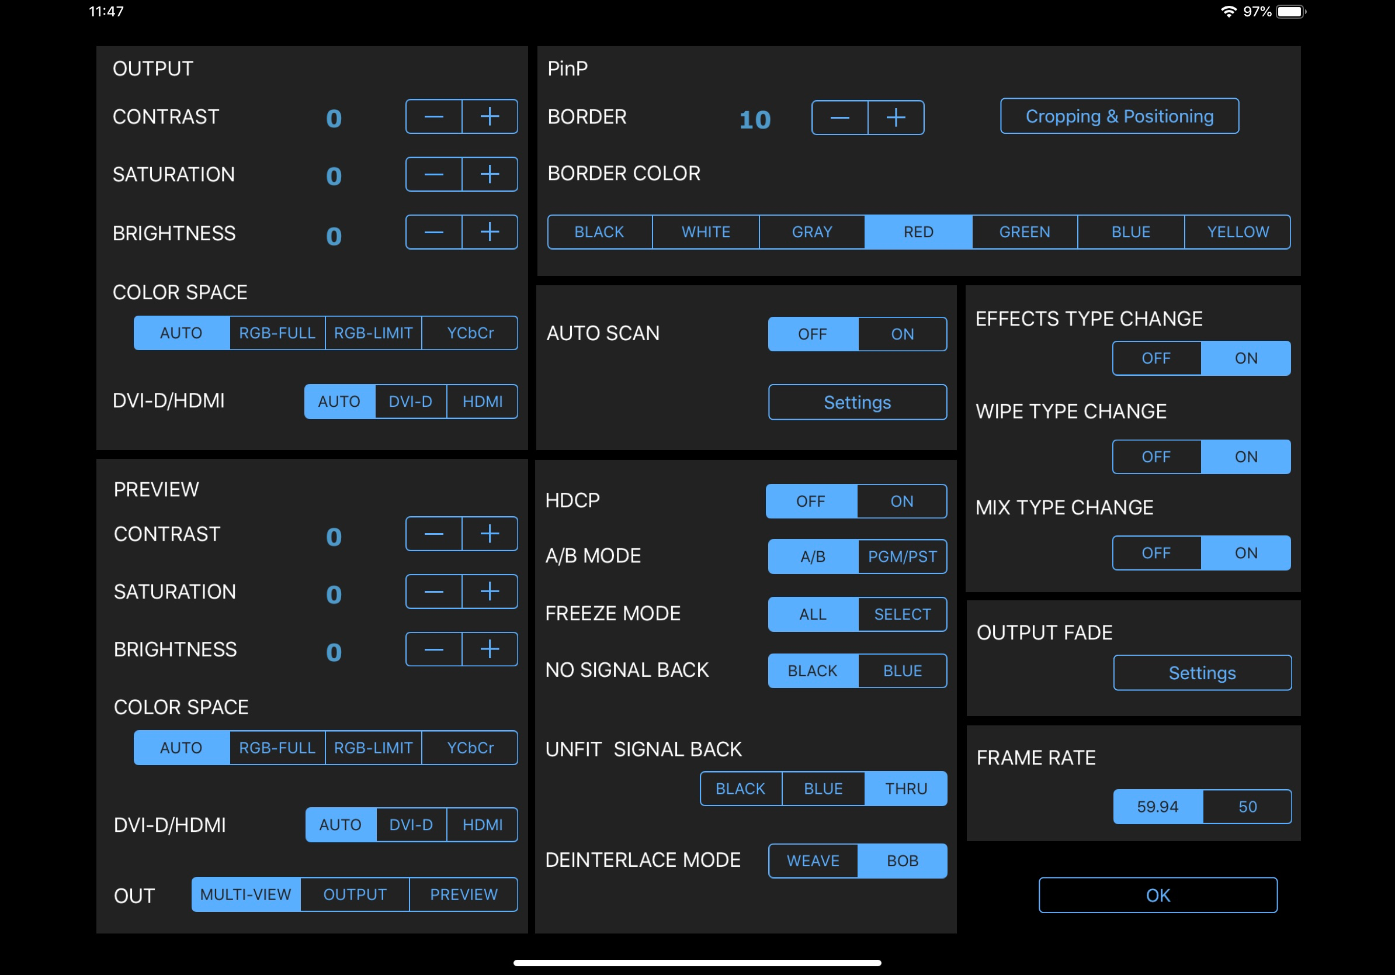The width and height of the screenshot is (1395, 975).
Task: Enable HDCP with the ON option
Action: tap(901, 501)
